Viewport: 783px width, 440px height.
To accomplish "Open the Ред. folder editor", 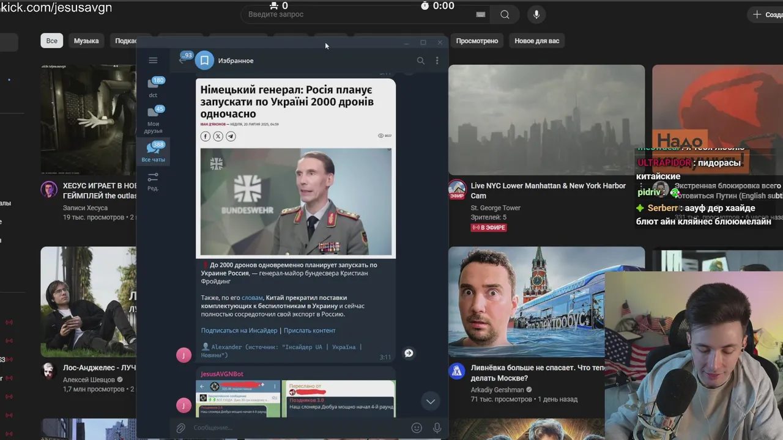I will [153, 182].
